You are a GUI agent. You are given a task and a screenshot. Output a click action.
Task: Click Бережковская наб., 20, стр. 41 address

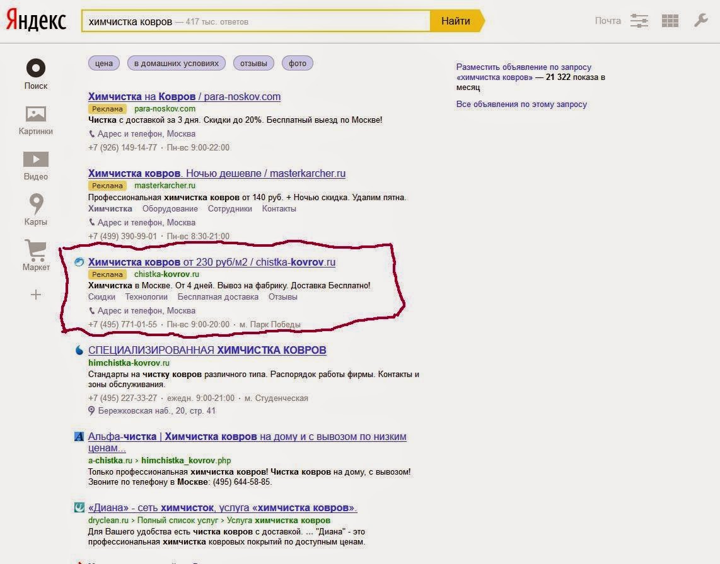[156, 411]
